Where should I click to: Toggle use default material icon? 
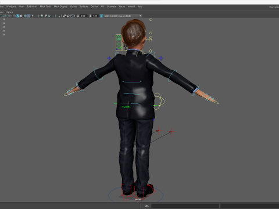point(22,16)
